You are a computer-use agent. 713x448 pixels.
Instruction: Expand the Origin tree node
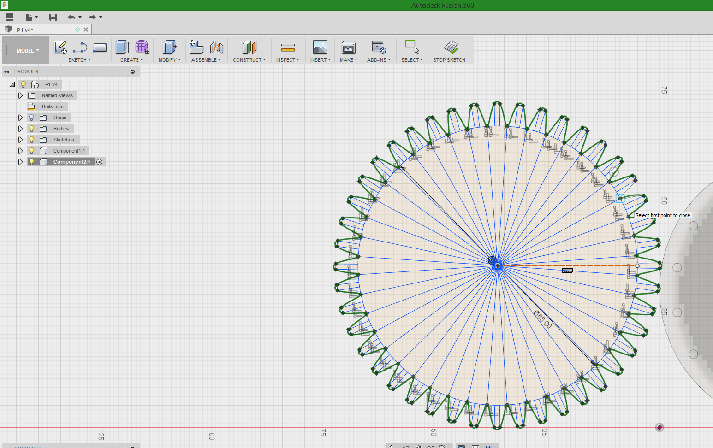(20, 118)
